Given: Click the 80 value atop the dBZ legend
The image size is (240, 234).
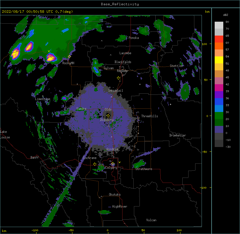Looking at the screenshot, I should coord(227,22).
